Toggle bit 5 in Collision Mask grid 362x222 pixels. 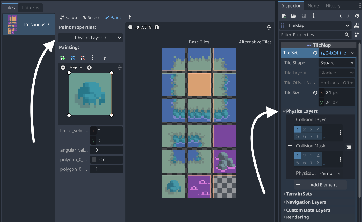click(x=298, y=163)
